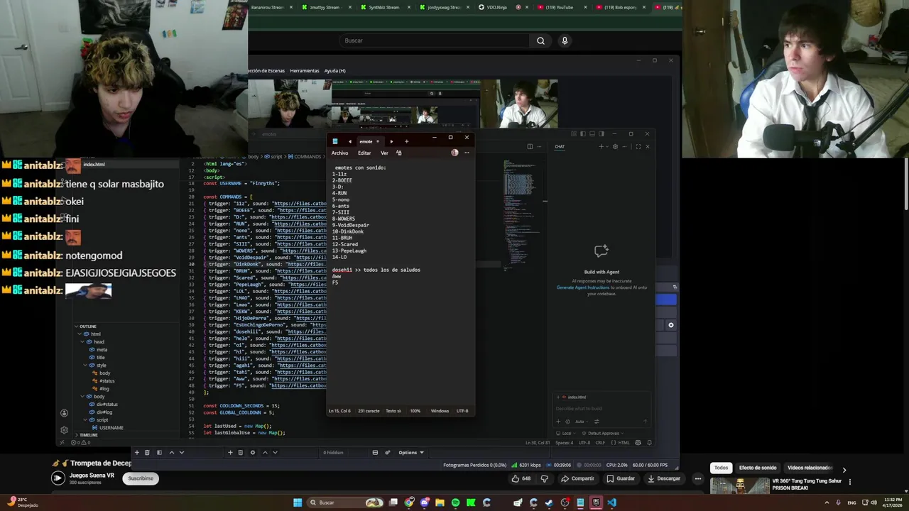Click the Suscribirse button

click(x=141, y=478)
